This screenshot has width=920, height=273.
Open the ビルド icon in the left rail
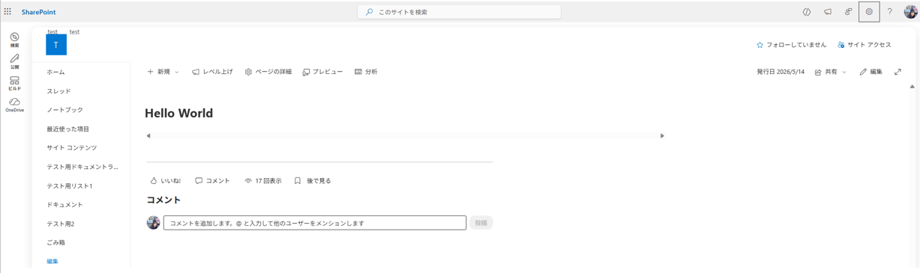(x=14, y=83)
